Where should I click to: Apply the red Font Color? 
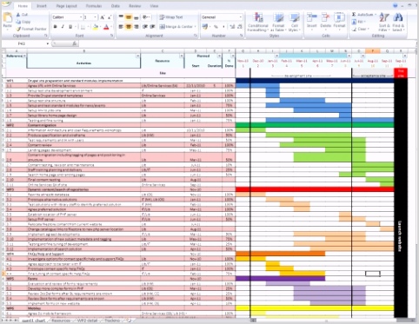(106, 27)
